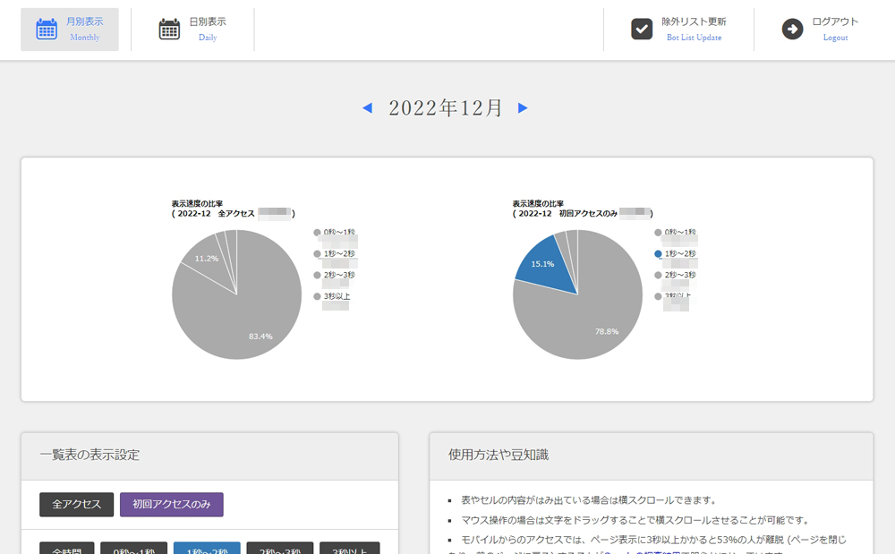Click the tip about マウス操作の場合
The height and width of the screenshot is (554, 895).
[x=635, y=520]
